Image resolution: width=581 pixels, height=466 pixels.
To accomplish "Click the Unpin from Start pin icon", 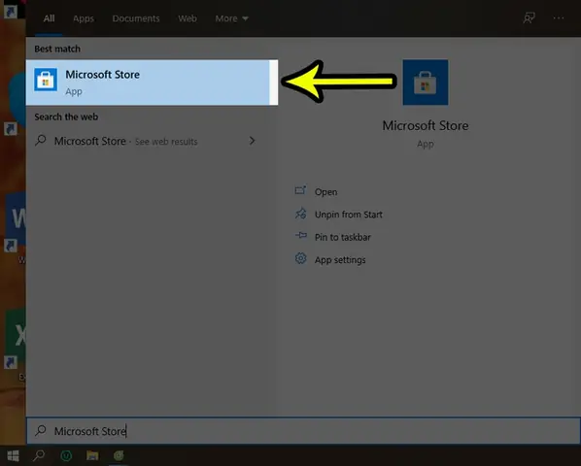I will click(300, 214).
